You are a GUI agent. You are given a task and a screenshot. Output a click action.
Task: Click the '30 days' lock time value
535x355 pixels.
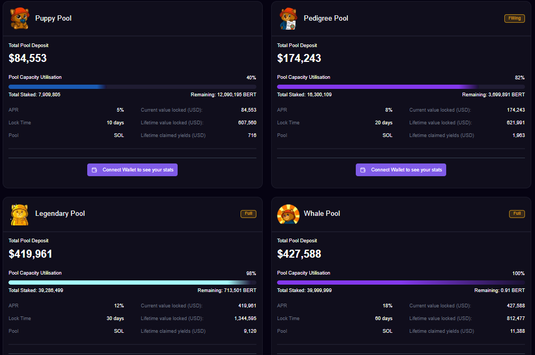pos(115,318)
